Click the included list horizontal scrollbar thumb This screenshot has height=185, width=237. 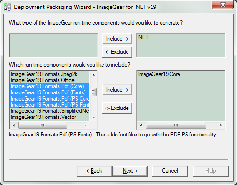pyautogui.click(x=176, y=125)
